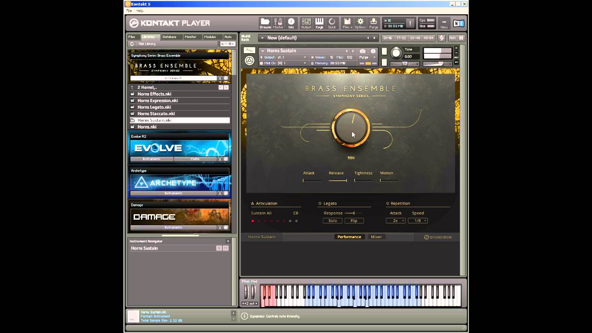Open the Repetition Attack 2x dropdown

(395, 221)
